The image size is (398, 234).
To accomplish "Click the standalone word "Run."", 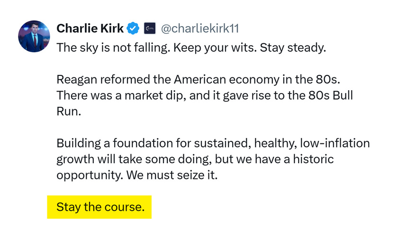I will pyautogui.click(x=69, y=112).
